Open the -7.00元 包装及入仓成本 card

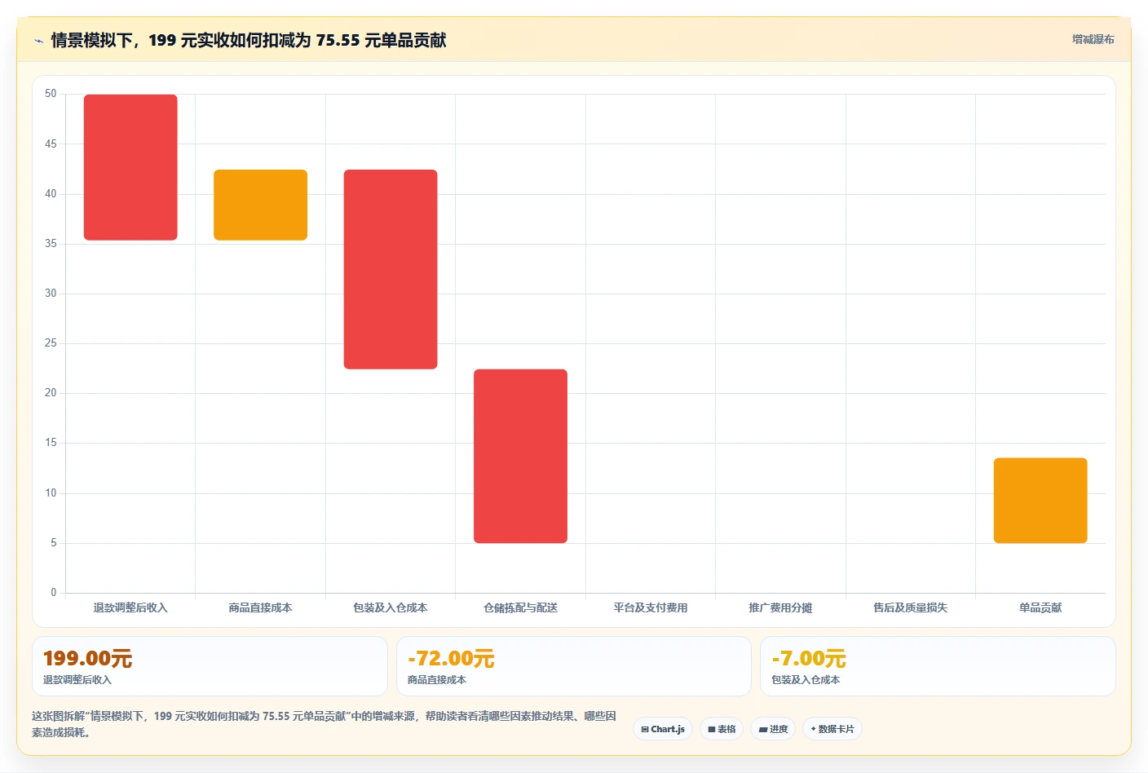pos(938,666)
